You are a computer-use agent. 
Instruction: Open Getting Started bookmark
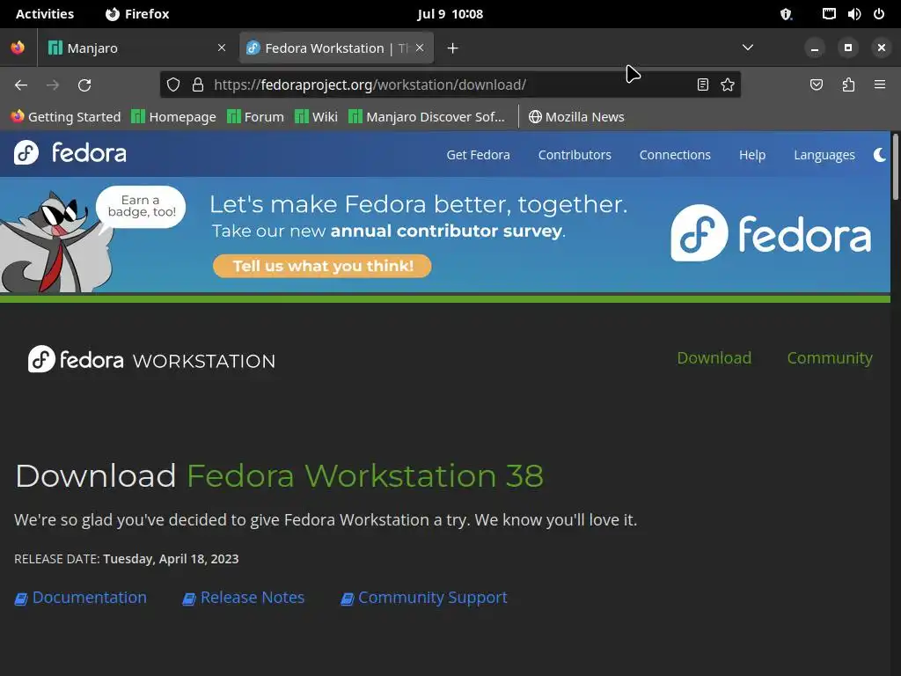point(65,117)
